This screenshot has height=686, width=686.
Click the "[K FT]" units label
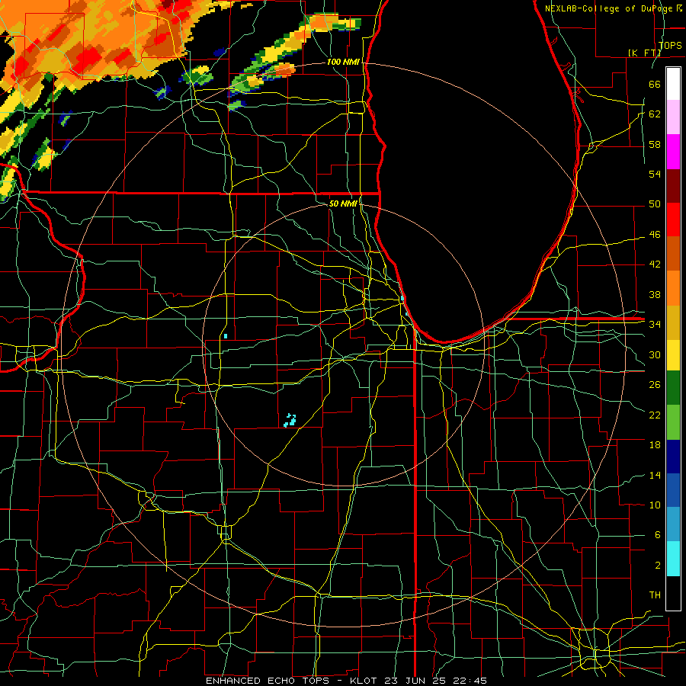[x=645, y=53]
